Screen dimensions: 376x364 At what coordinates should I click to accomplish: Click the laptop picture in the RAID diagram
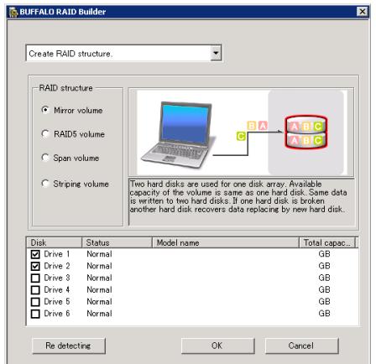[178, 135]
